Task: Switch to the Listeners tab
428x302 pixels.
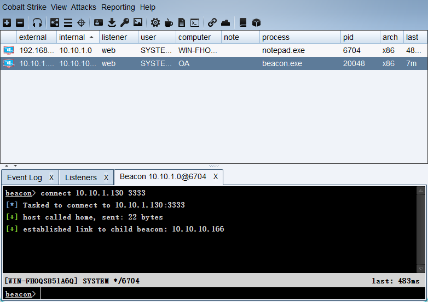Action: 81,177
